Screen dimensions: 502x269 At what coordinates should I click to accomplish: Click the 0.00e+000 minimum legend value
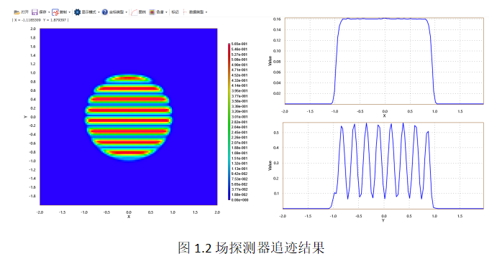coord(239,200)
